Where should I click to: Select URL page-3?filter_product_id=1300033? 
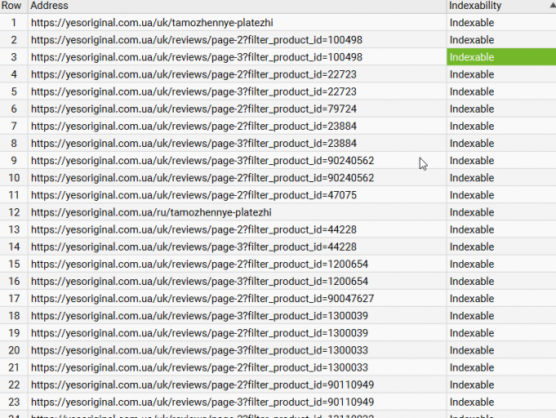tap(200, 350)
